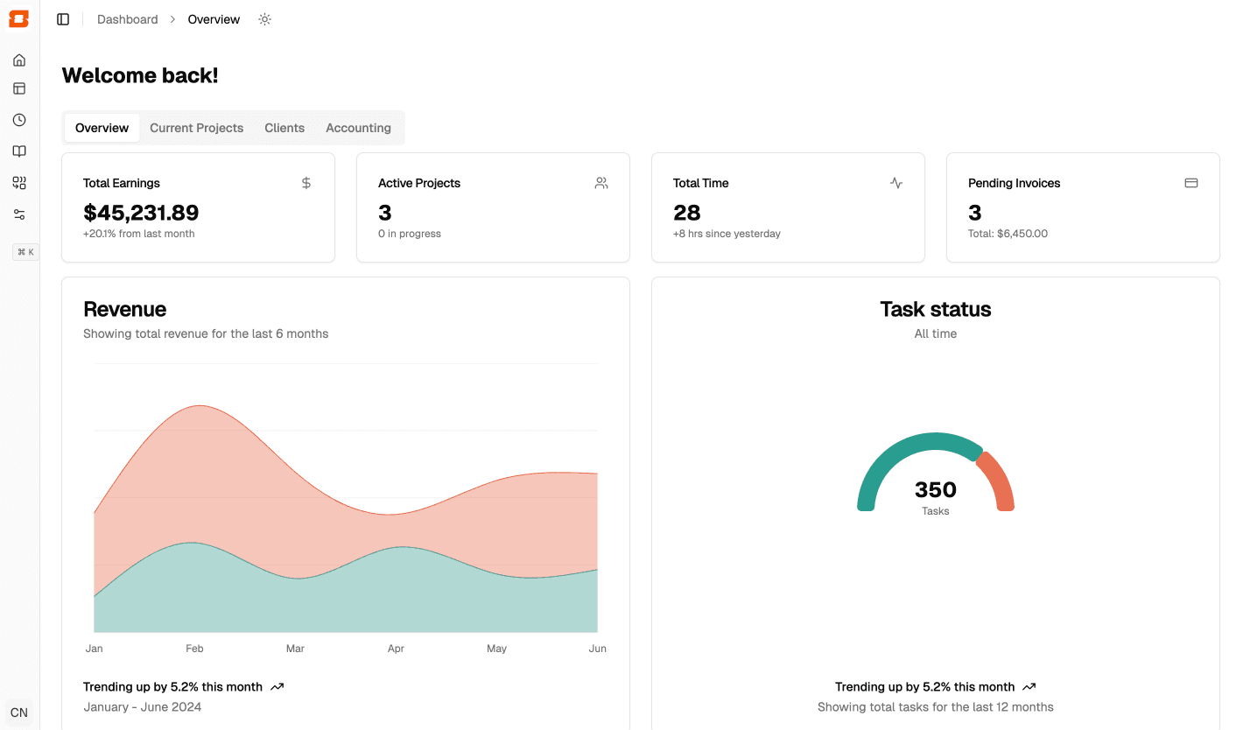Switch to the Clients tab
1236x730 pixels.
tap(284, 128)
